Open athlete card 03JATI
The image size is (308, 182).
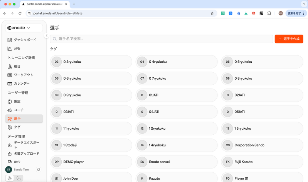click(x=91, y=112)
